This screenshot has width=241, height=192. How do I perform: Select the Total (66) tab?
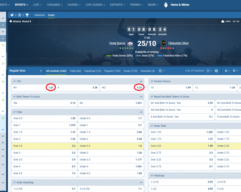click(x=75, y=71)
